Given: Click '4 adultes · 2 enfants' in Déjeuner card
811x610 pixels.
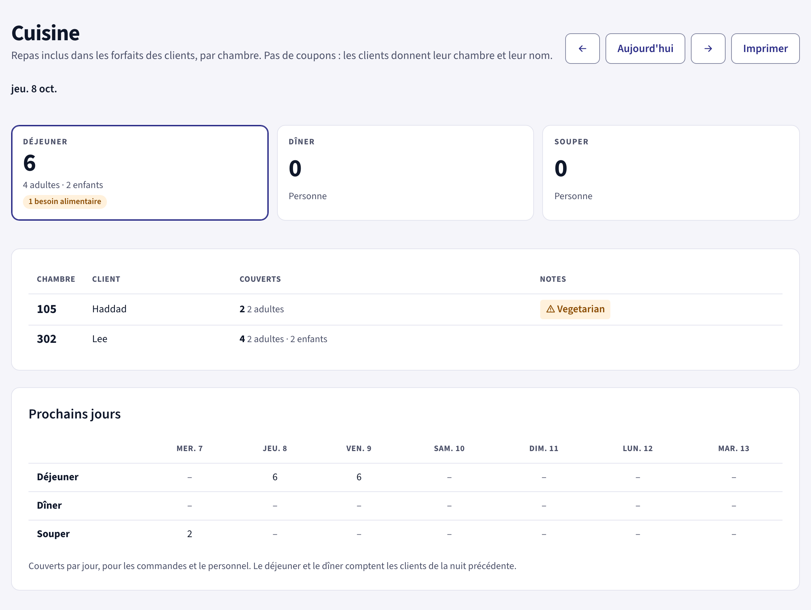Looking at the screenshot, I should point(63,185).
